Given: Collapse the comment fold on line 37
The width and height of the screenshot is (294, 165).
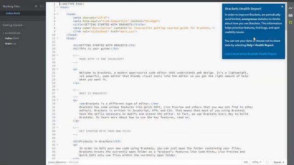Looking at the screenshot, I should [x=57, y=127].
